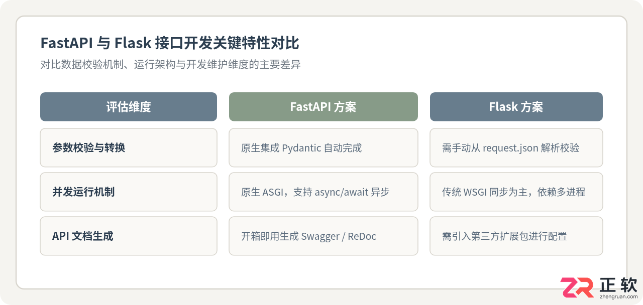Select the cell "原生 ASGI，支持 async/await 异步"

click(324, 192)
